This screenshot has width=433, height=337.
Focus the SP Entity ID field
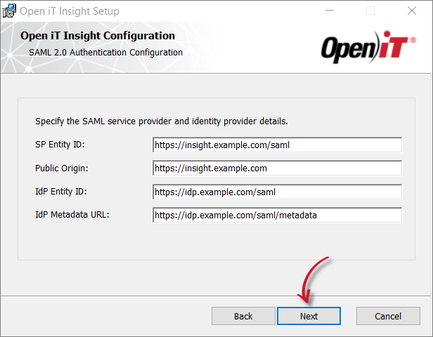[277, 145]
